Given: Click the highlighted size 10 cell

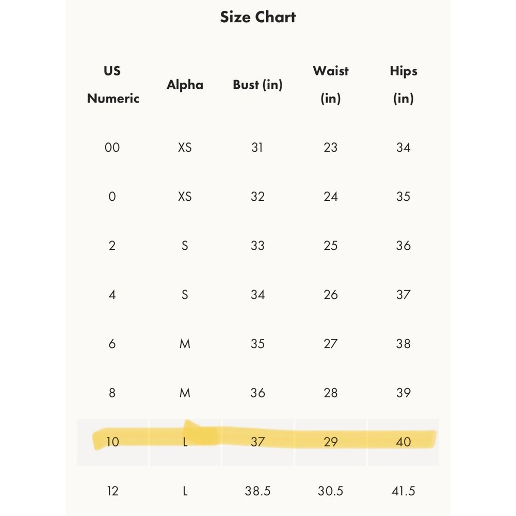Looking at the screenshot, I should 112,442.
